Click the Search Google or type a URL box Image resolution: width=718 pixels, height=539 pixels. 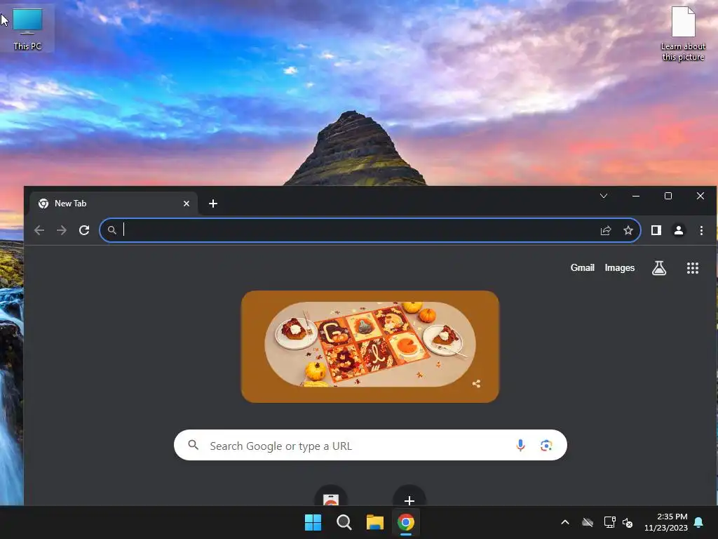coord(370,445)
